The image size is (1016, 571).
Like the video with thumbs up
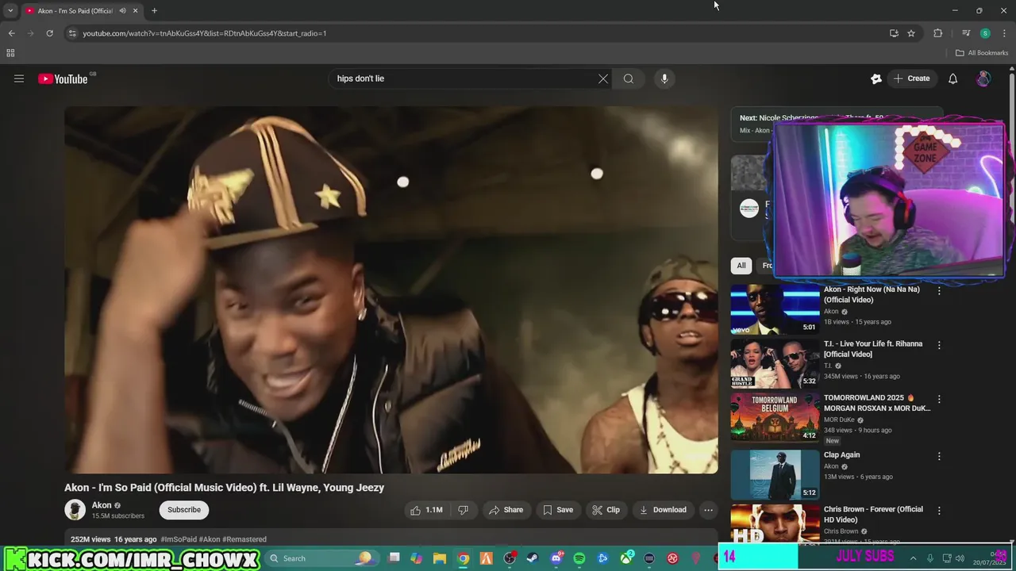(426, 510)
